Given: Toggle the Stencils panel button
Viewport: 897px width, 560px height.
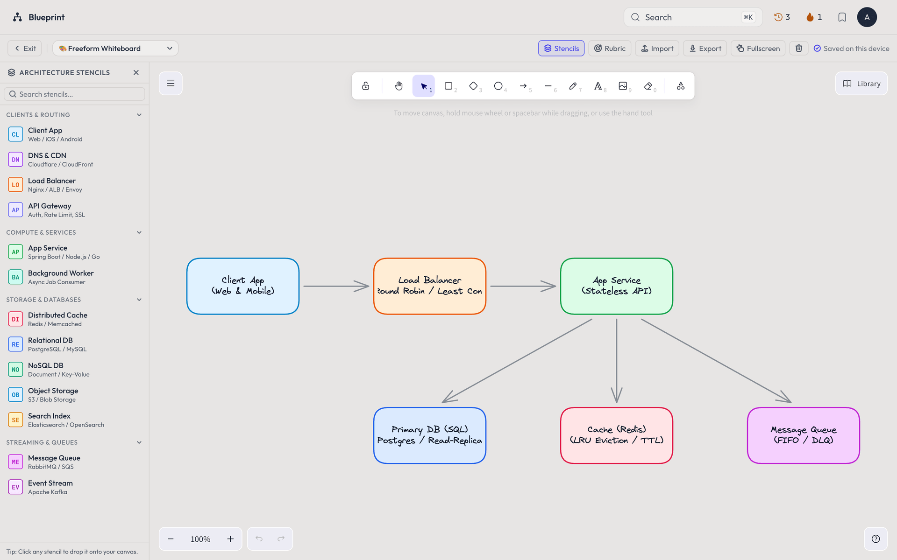Looking at the screenshot, I should 561,48.
